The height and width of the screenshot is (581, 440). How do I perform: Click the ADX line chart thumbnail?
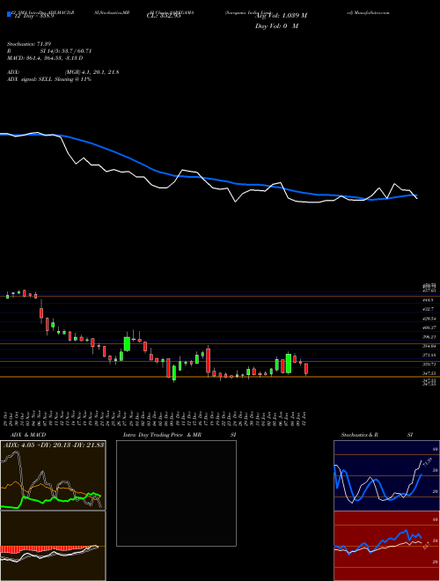[53, 475]
